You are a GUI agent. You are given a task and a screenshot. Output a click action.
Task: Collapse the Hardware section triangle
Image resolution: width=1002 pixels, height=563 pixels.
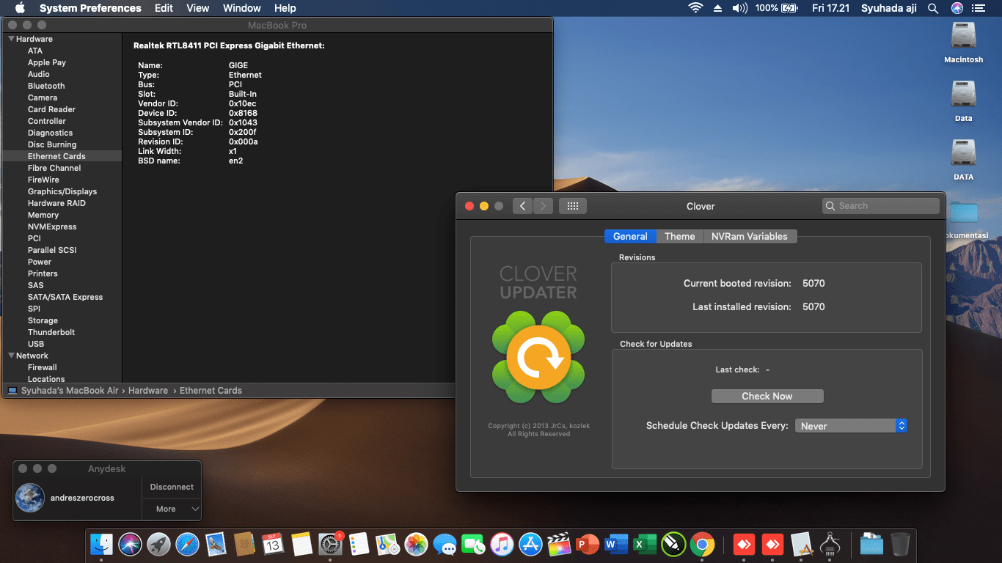12,39
